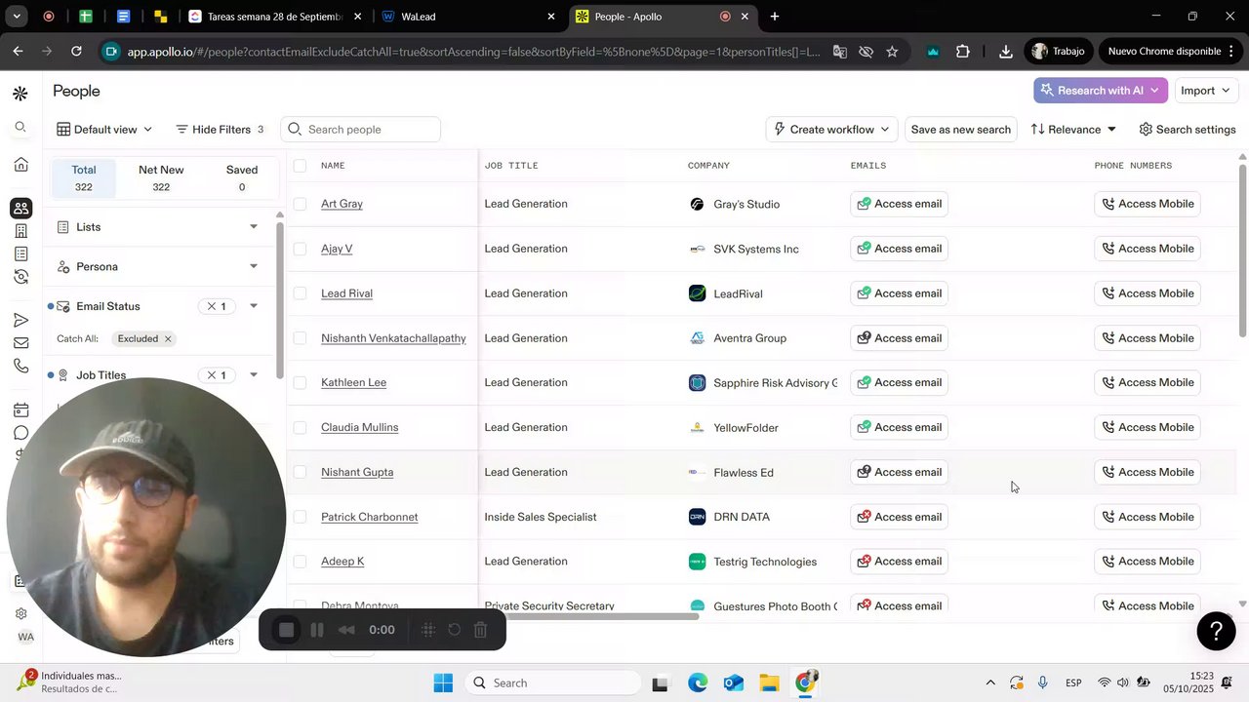The image size is (1249, 702).
Task: Open new browser tab with plus icon
Action: pos(775,17)
